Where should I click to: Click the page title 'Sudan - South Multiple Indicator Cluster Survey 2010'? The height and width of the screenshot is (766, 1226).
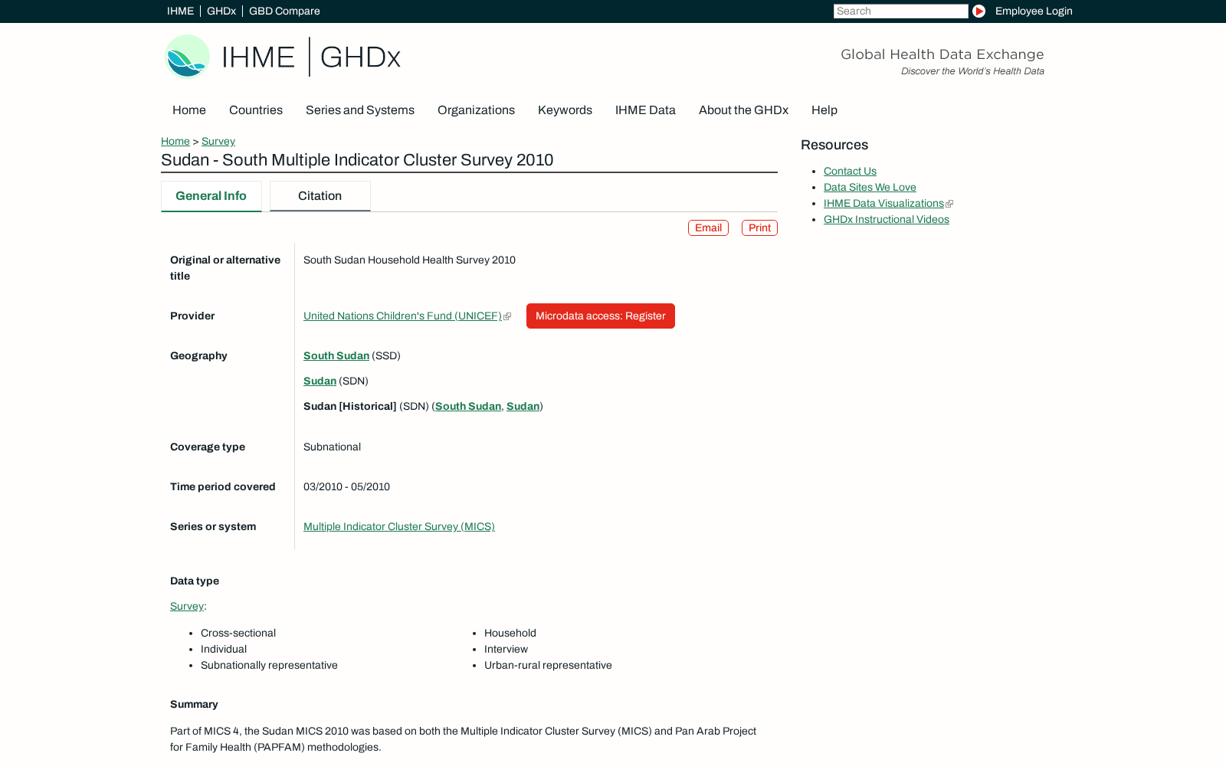pos(357,160)
